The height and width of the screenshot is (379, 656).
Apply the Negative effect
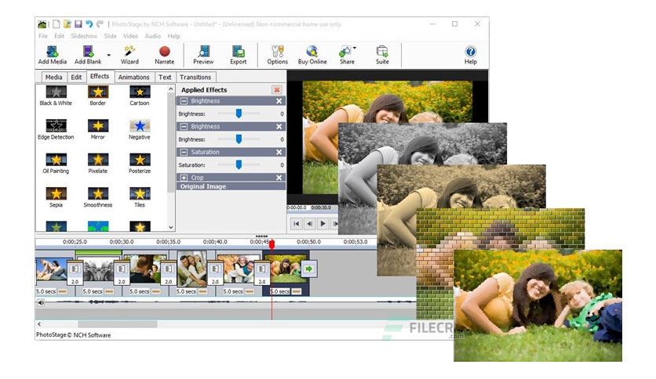[140, 129]
